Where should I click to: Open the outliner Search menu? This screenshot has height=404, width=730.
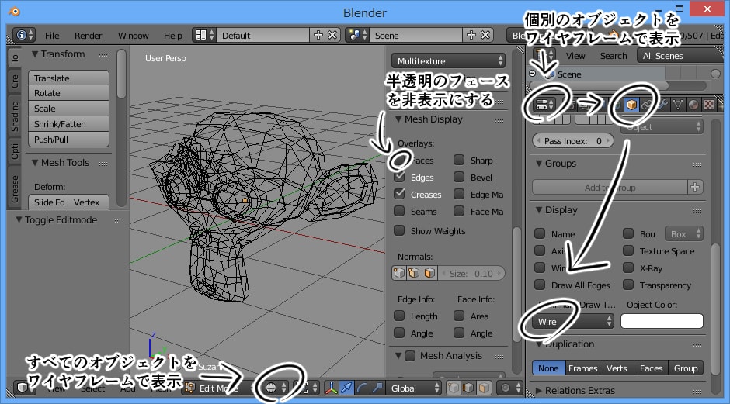click(x=614, y=56)
